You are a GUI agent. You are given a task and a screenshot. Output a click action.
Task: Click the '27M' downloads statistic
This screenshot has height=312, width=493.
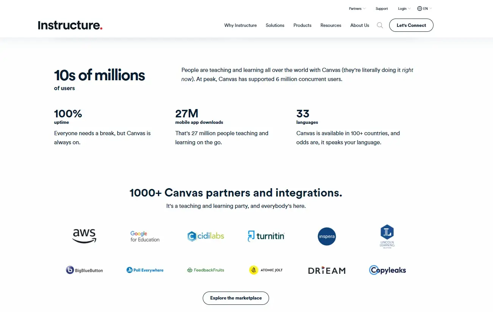186,113
